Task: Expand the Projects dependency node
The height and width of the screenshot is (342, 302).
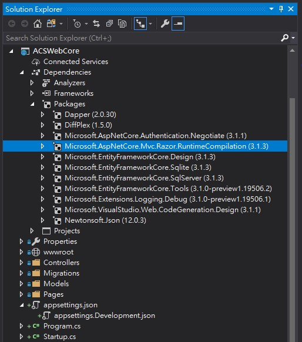Action: coord(32,231)
